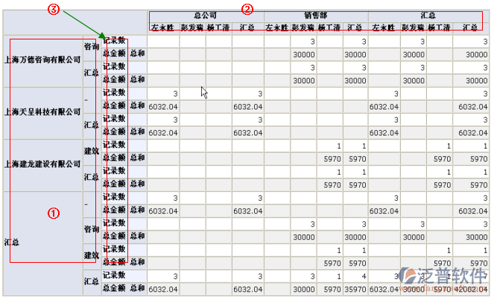Click the 4 count in bottom 记录数 row

click(x=364, y=277)
